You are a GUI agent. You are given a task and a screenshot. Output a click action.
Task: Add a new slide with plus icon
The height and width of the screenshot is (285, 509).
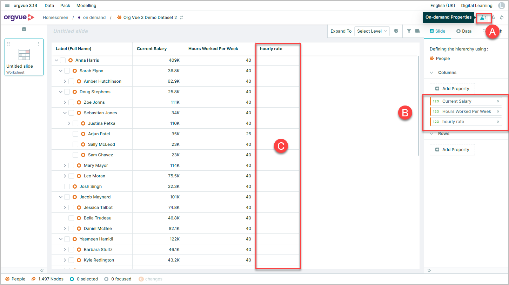pyautogui.click(x=24, y=29)
